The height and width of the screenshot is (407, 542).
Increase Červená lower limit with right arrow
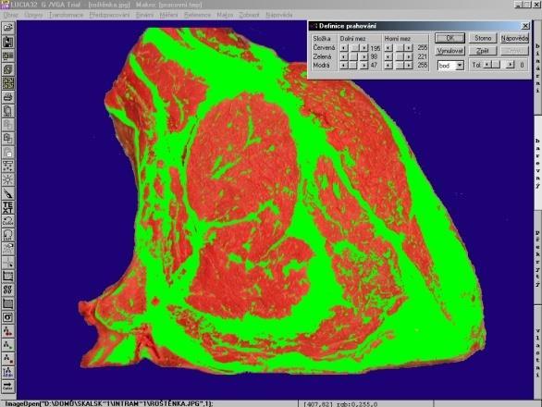click(x=364, y=48)
